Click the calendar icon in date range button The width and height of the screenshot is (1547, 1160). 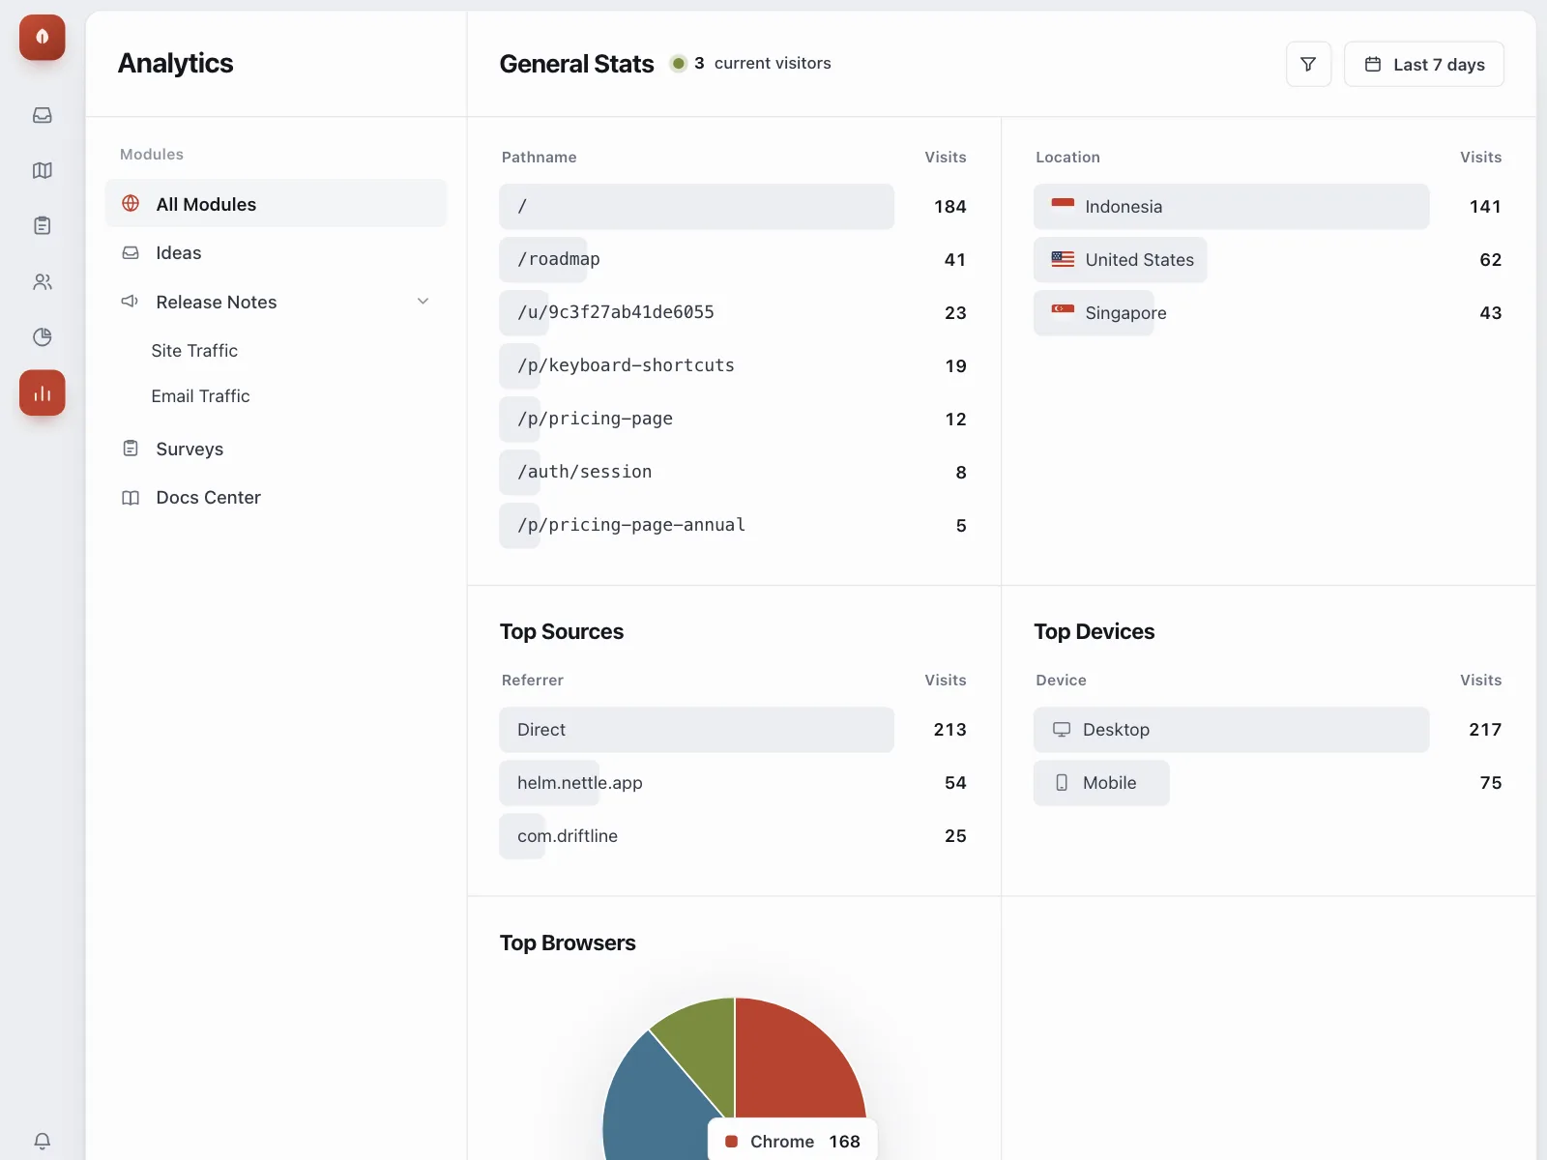pyautogui.click(x=1373, y=64)
